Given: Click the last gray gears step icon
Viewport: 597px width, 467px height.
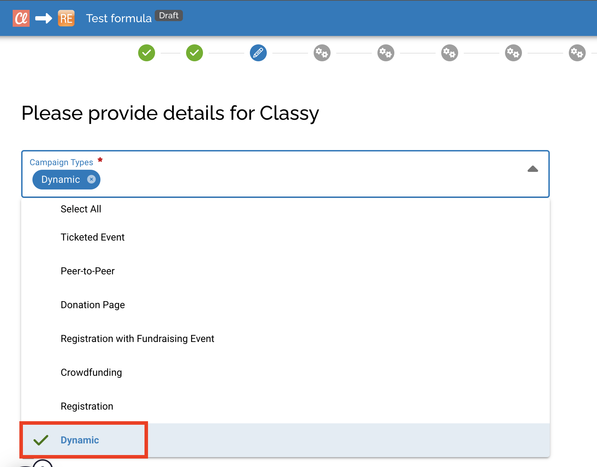Looking at the screenshot, I should (577, 53).
